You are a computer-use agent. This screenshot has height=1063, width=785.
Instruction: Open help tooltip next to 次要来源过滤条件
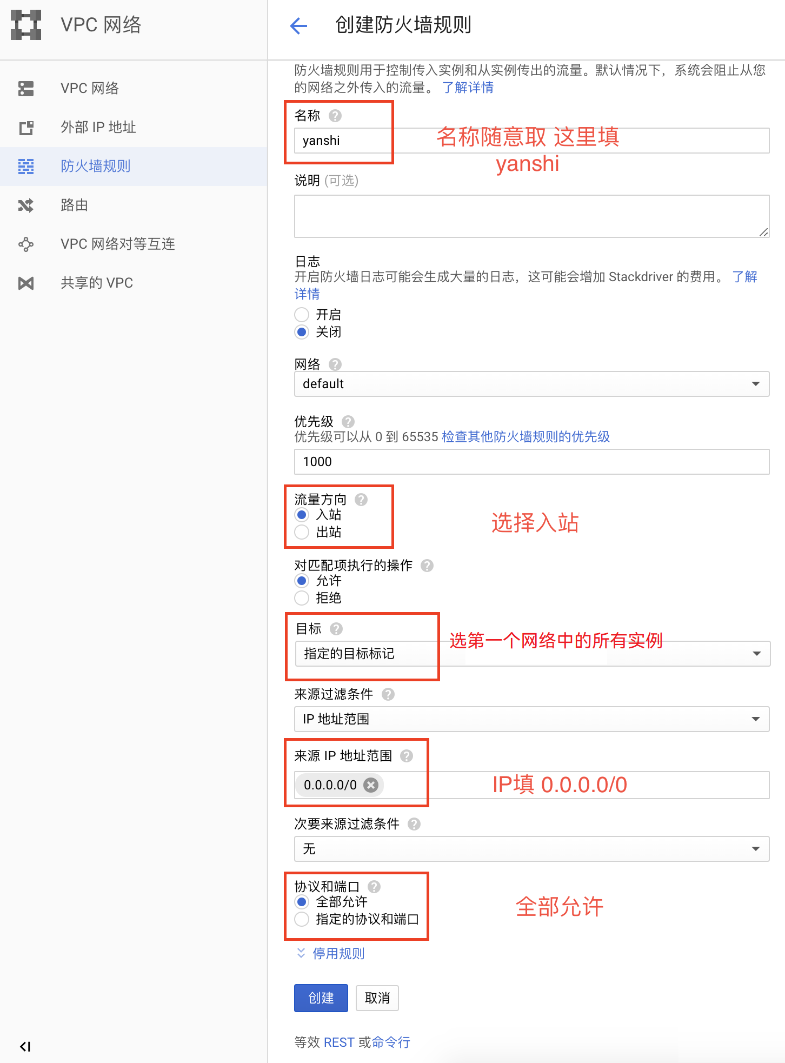[414, 824]
